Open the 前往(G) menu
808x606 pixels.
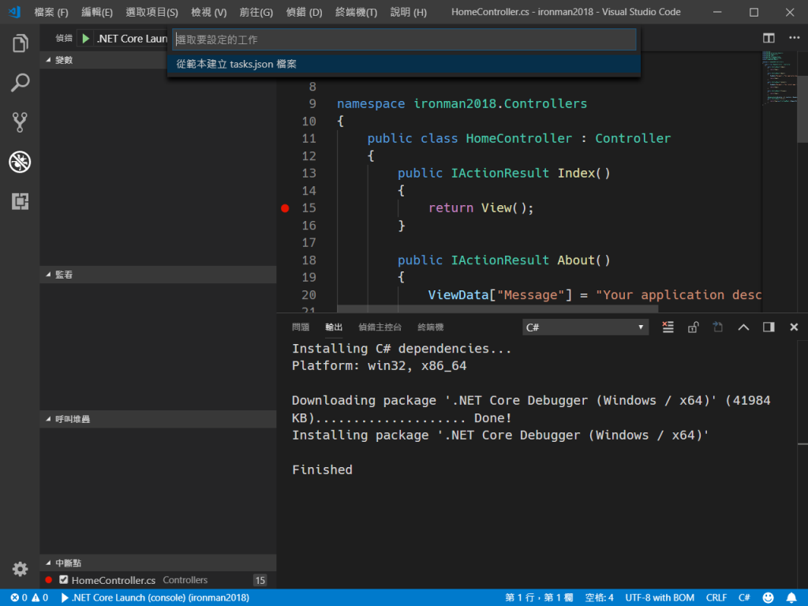click(256, 12)
